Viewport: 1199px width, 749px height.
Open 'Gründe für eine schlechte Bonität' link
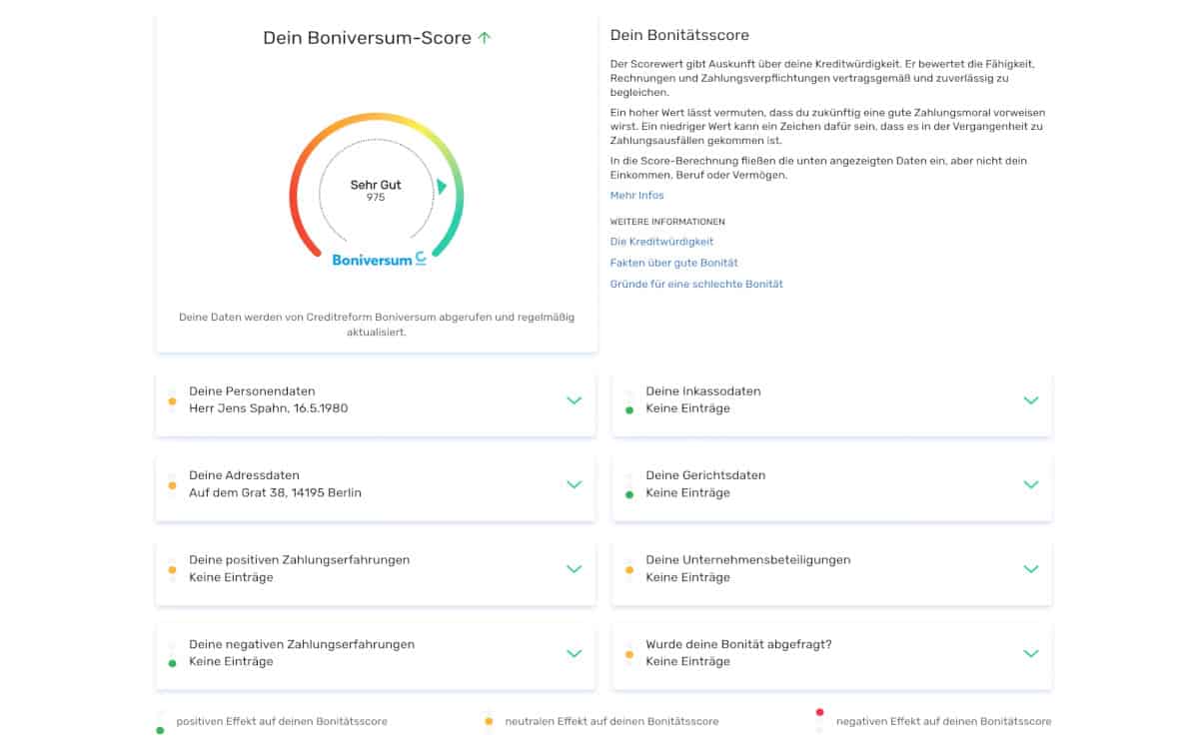696,285
